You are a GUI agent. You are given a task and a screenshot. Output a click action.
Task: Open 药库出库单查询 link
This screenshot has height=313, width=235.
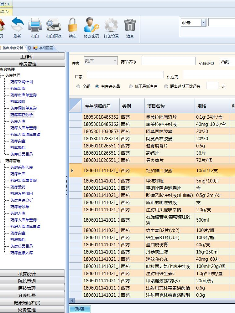(x=23, y=95)
